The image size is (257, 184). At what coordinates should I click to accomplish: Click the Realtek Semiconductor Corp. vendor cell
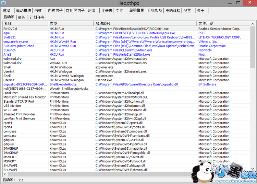pos(219,29)
